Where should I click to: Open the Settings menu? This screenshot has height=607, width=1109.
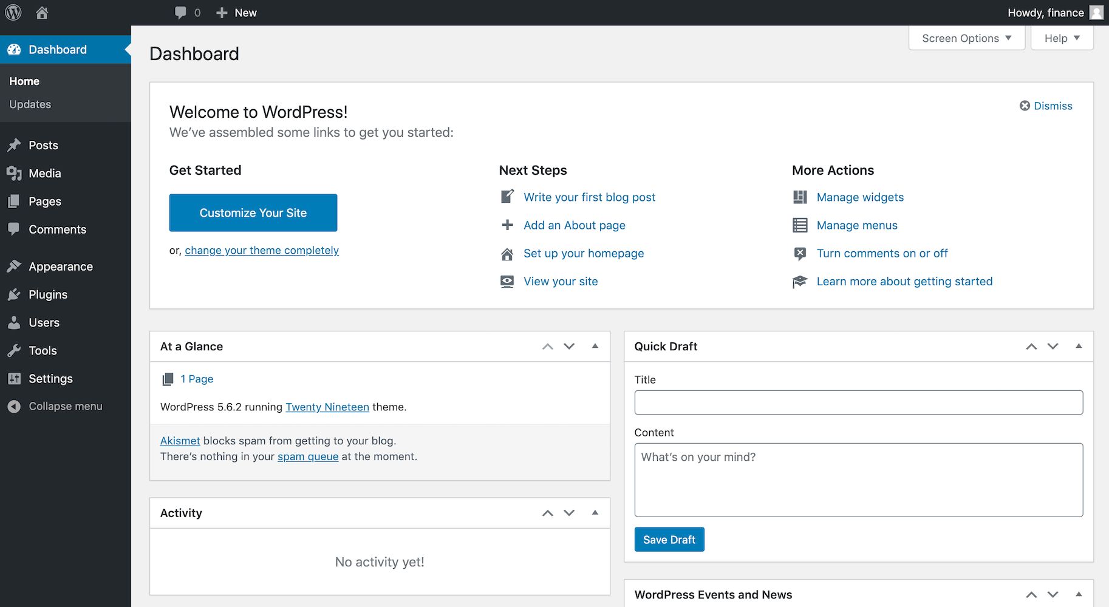pos(66,378)
